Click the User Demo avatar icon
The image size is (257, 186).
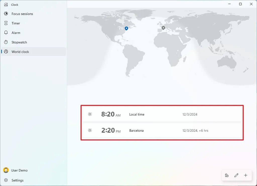tap(6, 170)
